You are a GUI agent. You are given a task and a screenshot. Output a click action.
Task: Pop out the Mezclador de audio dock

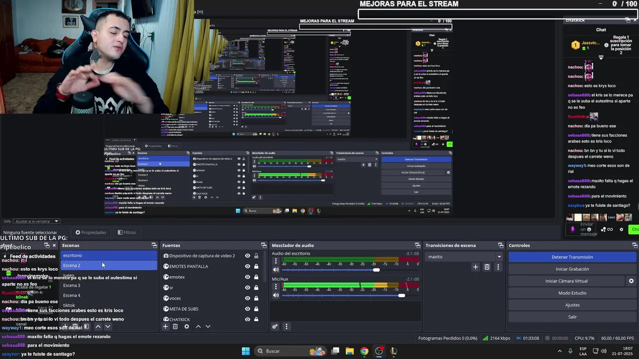coord(417,245)
